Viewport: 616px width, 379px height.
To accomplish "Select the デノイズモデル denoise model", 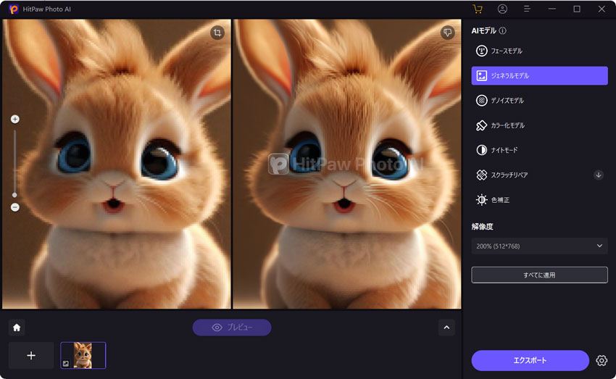I will [x=539, y=101].
